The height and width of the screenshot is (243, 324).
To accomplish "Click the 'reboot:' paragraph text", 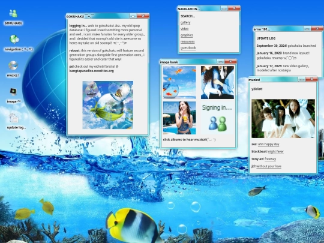I will pos(107,55).
